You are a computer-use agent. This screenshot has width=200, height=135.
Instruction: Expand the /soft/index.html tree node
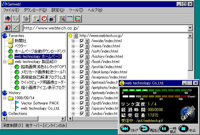(x=73, y=51)
